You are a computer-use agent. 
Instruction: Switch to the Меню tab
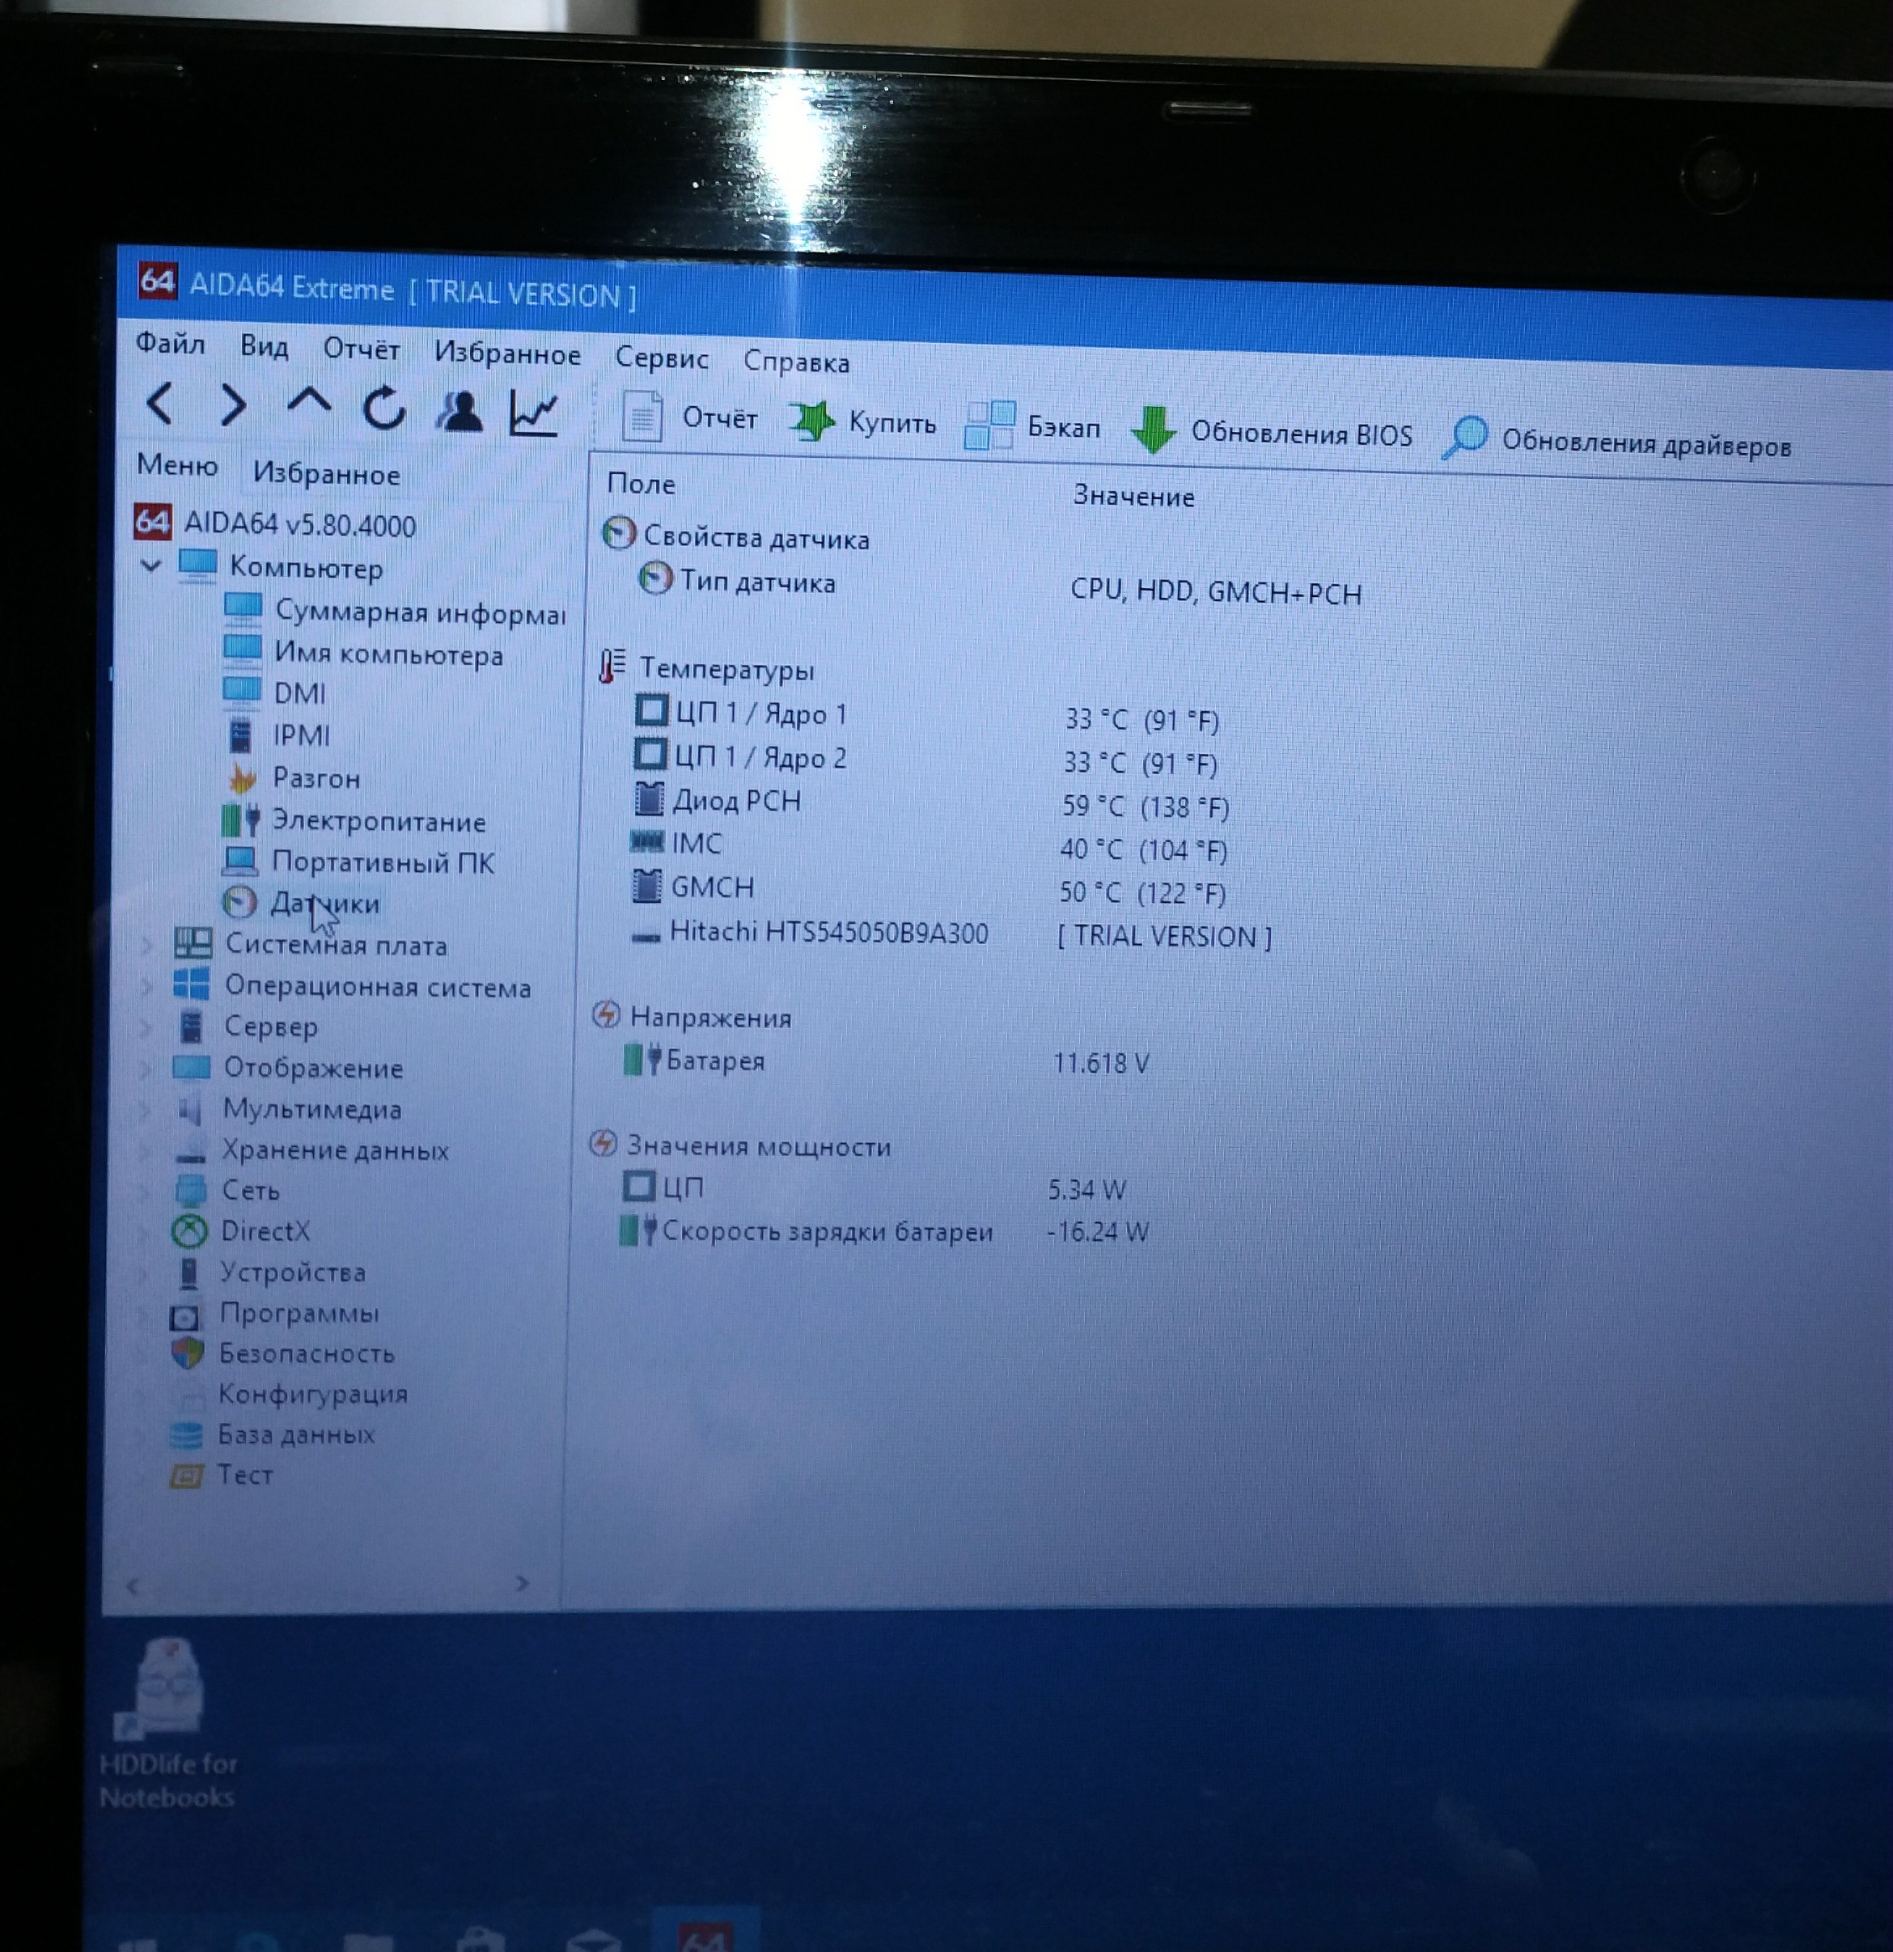tap(177, 465)
